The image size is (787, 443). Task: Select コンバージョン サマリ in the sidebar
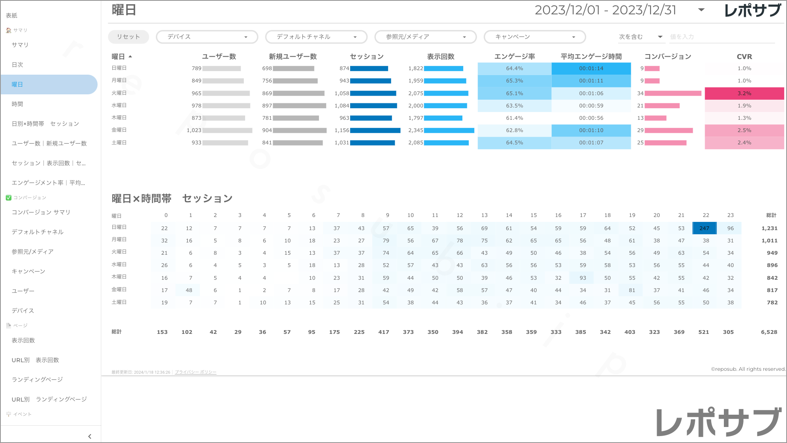click(x=41, y=212)
